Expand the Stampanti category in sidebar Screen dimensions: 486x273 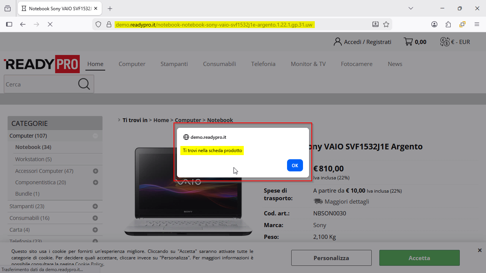click(95, 206)
